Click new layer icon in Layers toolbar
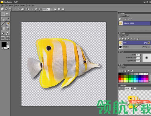The image size is (151, 116). pyautogui.click(x=120, y=39)
